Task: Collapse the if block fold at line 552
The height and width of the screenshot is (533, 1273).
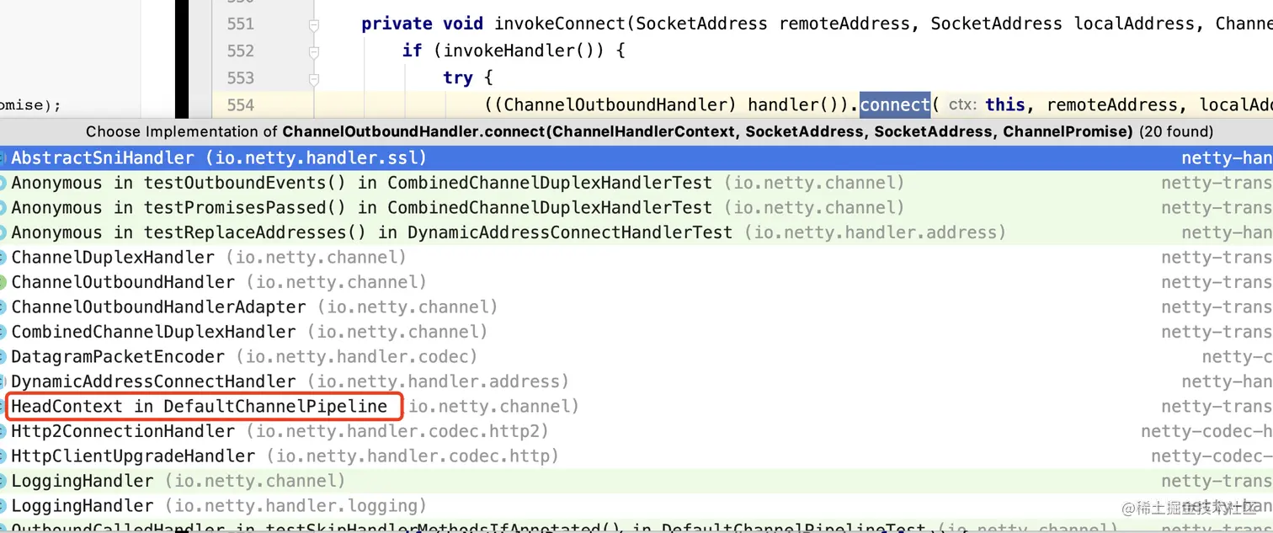Action: pos(313,53)
